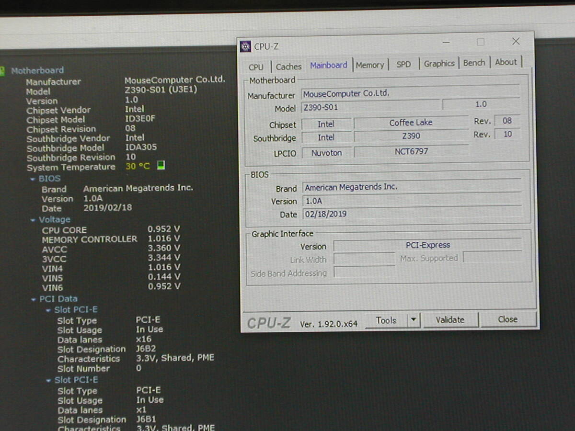The width and height of the screenshot is (575, 431).
Task: Click the BIOS Date 02/18/2019 field
Action: tap(413, 214)
